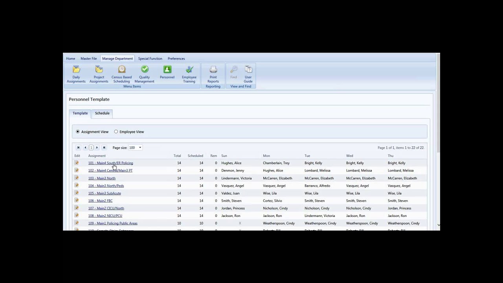
Task: Open Daily Assignments icon
Action: coord(76,70)
